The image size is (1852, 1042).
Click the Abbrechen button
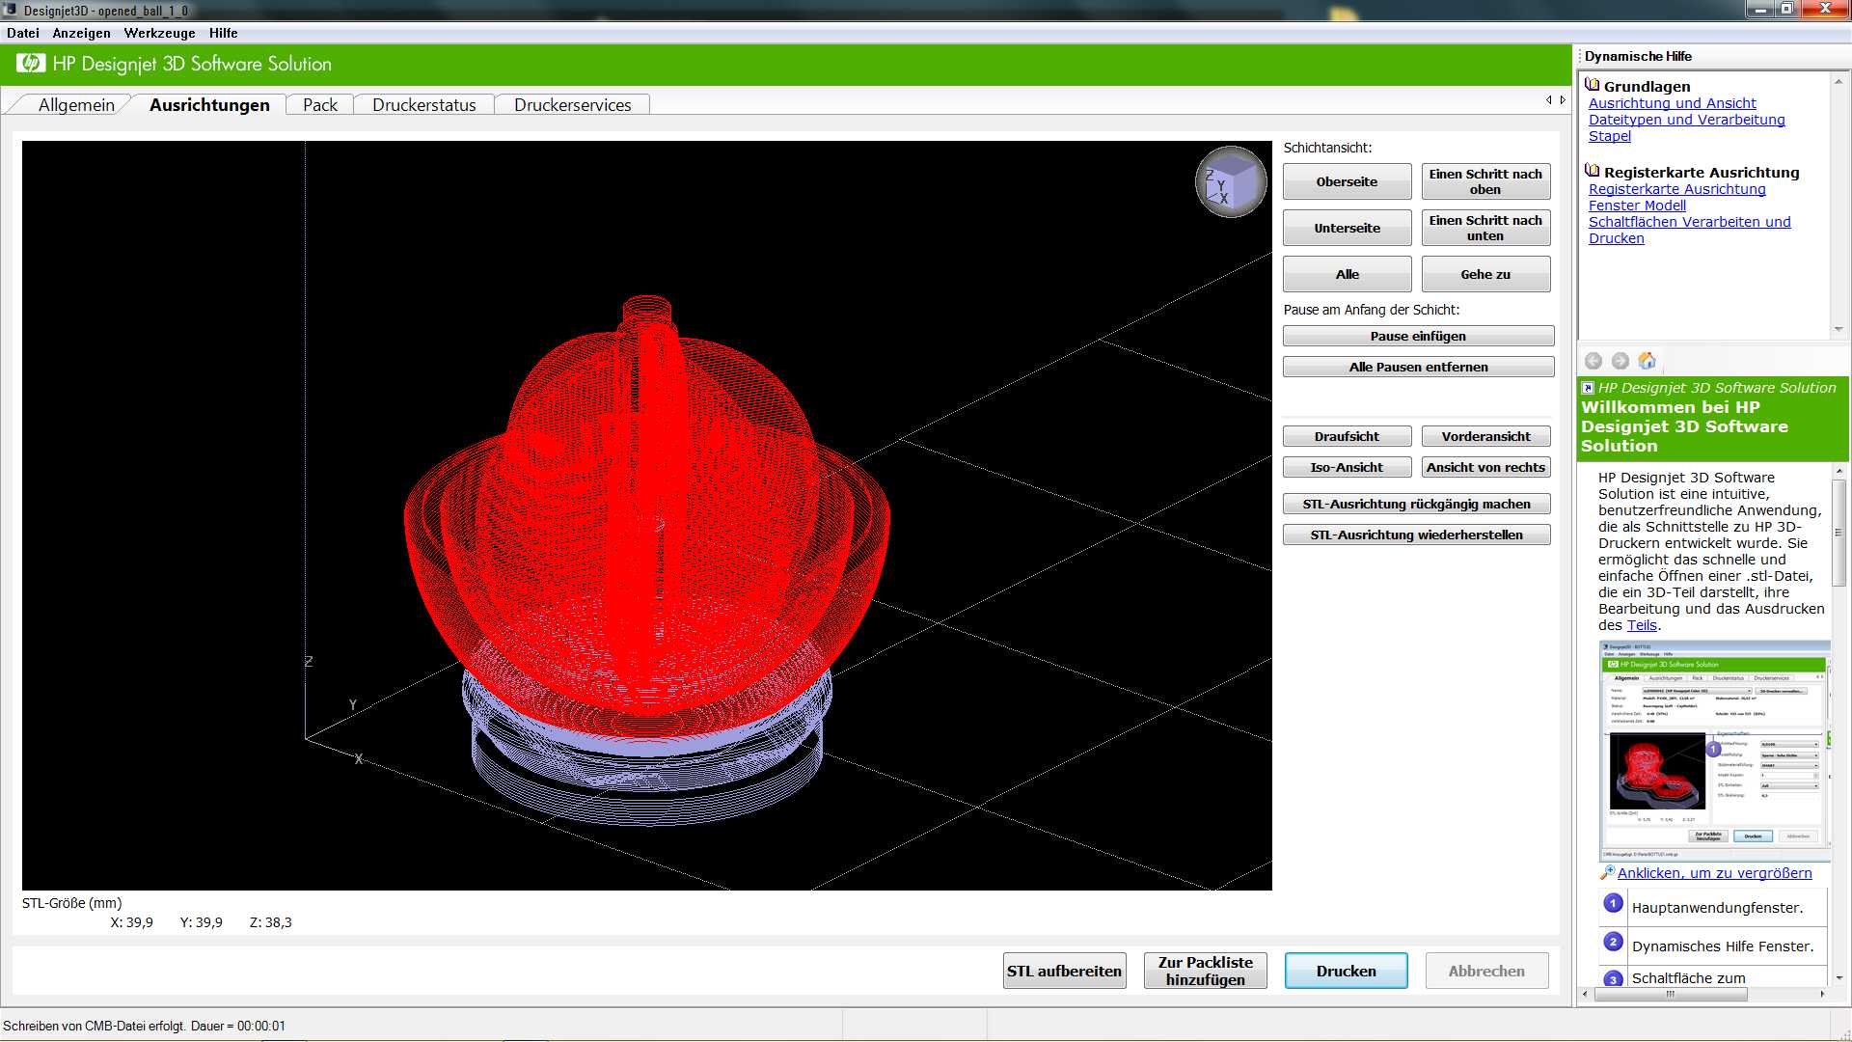[1487, 971]
